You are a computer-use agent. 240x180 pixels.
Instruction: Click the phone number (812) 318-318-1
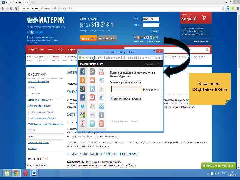[96, 25]
